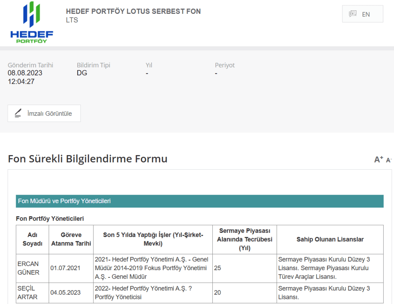Click the Sermaye Piyasası Alanında Tecrübesi header
Image resolution: width=394 pixels, height=304 pixels.
point(245,239)
